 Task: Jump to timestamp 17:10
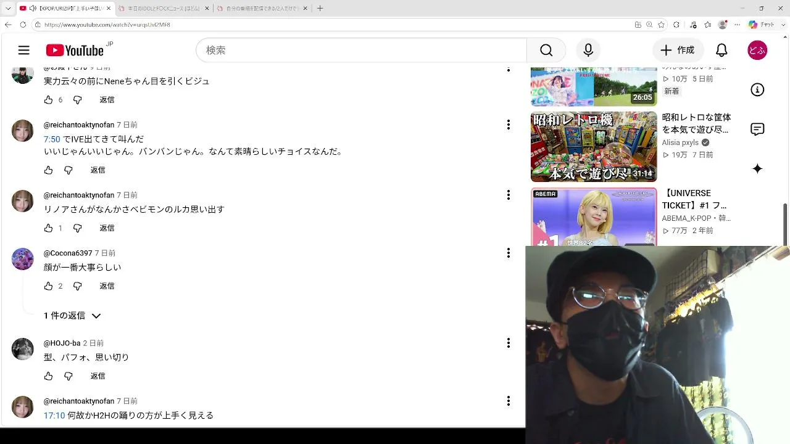pyautogui.click(x=54, y=416)
